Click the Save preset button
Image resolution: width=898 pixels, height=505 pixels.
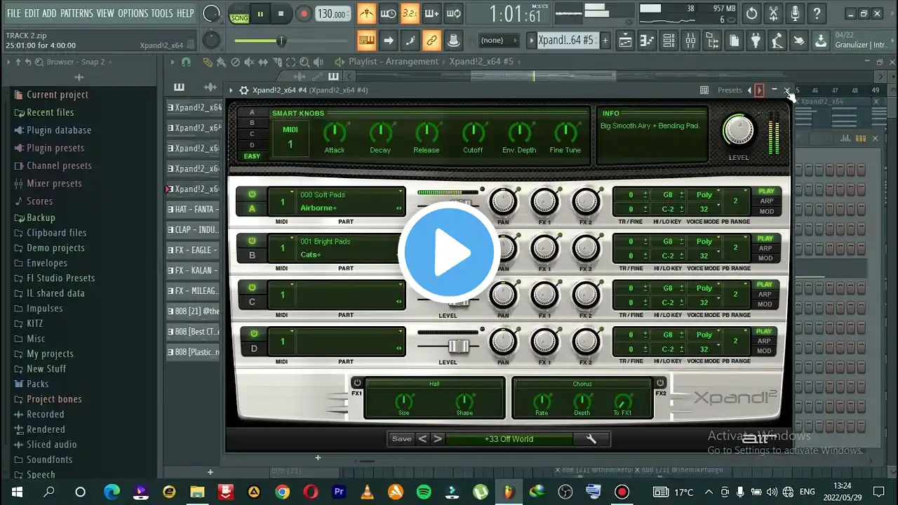[401, 439]
